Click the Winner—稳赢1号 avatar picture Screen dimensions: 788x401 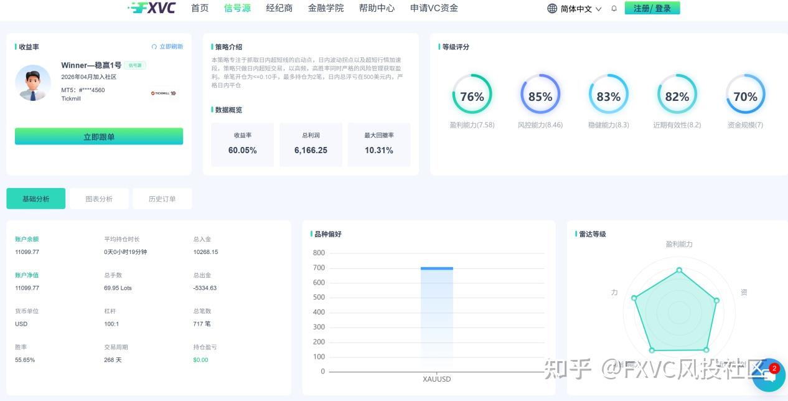(x=33, y=82)
